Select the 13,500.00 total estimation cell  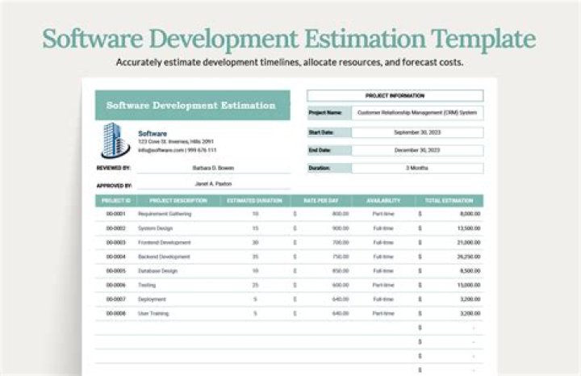tap(469, 228)
